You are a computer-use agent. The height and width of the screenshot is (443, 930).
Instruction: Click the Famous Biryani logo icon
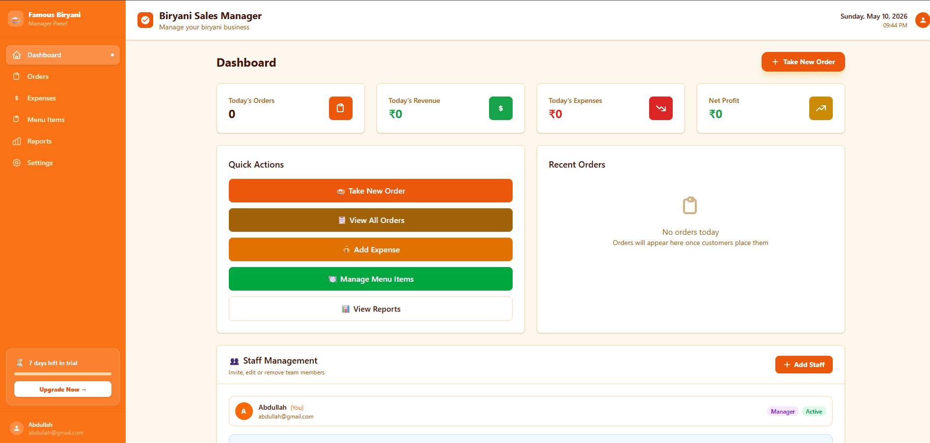[x=16, y=19]
